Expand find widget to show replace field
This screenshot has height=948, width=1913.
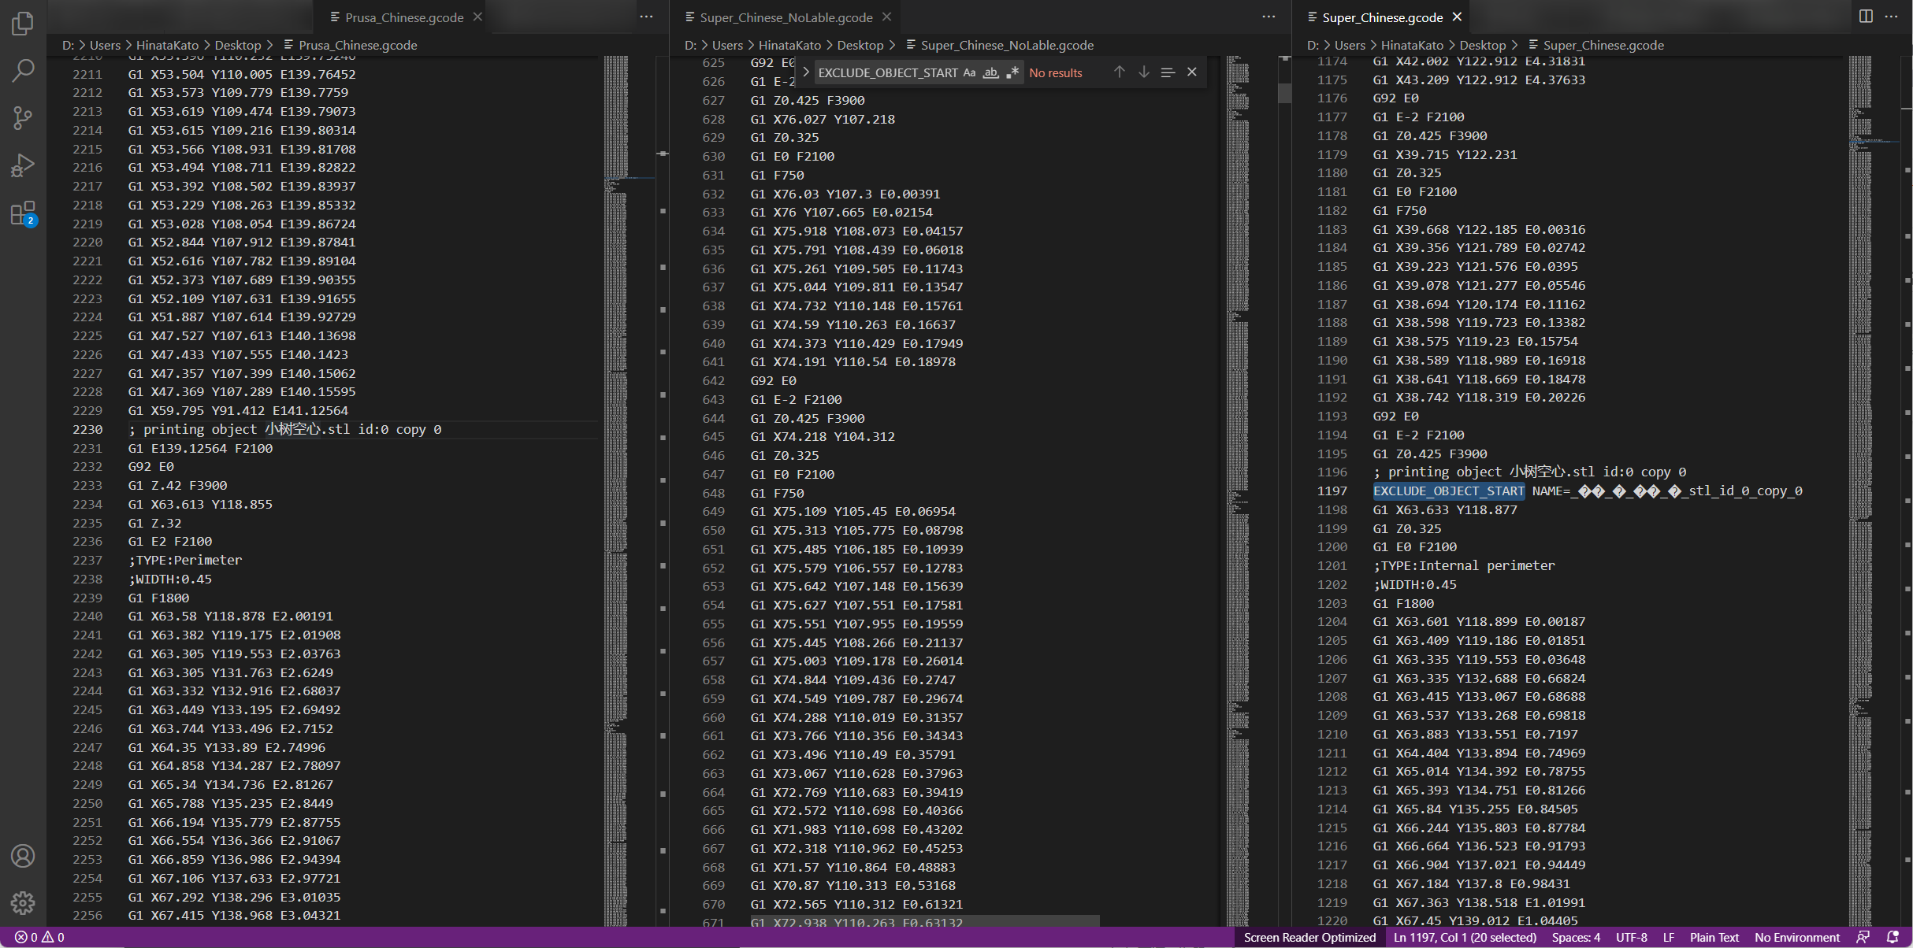click(805, 72)
